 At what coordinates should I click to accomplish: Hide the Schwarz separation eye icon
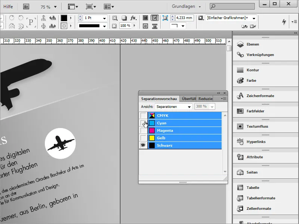(143, 146)
